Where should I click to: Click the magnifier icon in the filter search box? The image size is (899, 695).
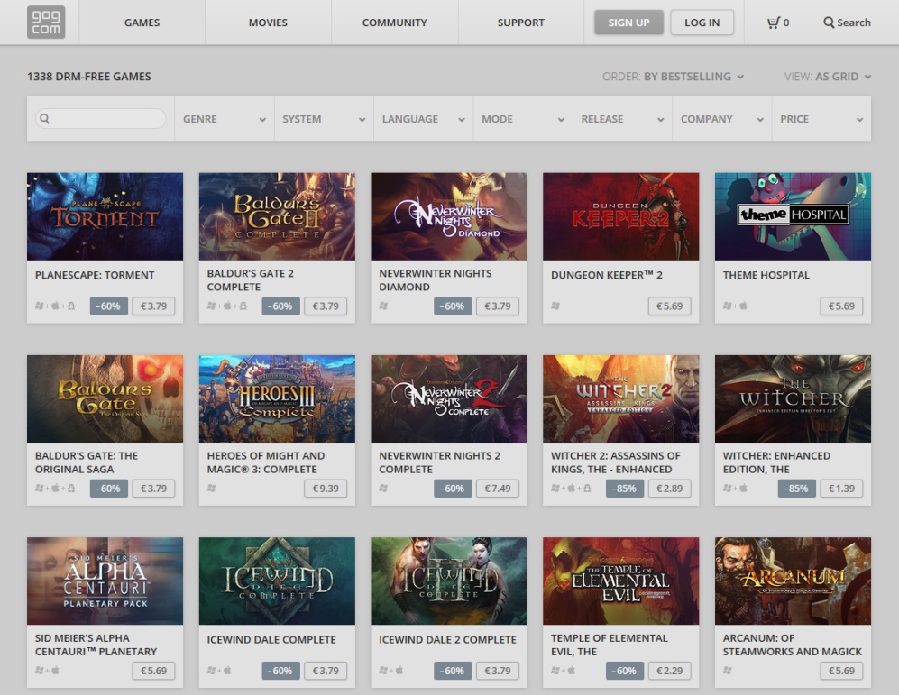click(x=45, y=119)
